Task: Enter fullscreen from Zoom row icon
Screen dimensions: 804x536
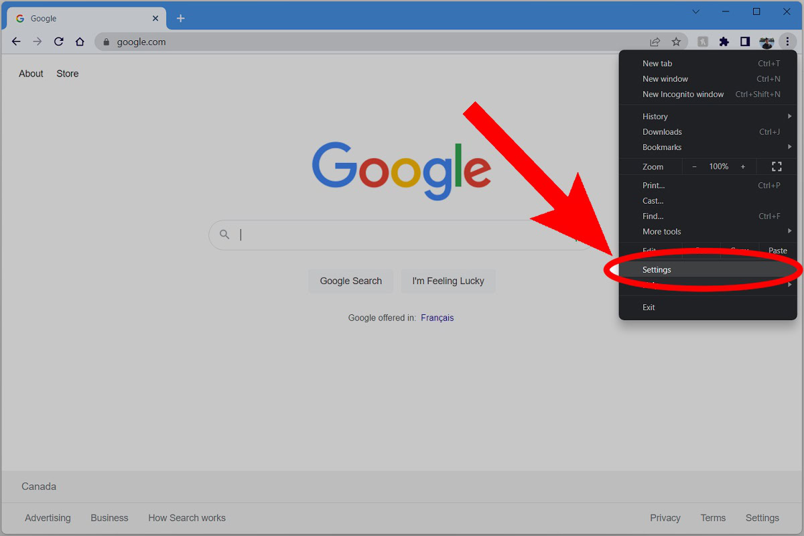Action: [x=777, y=166]
